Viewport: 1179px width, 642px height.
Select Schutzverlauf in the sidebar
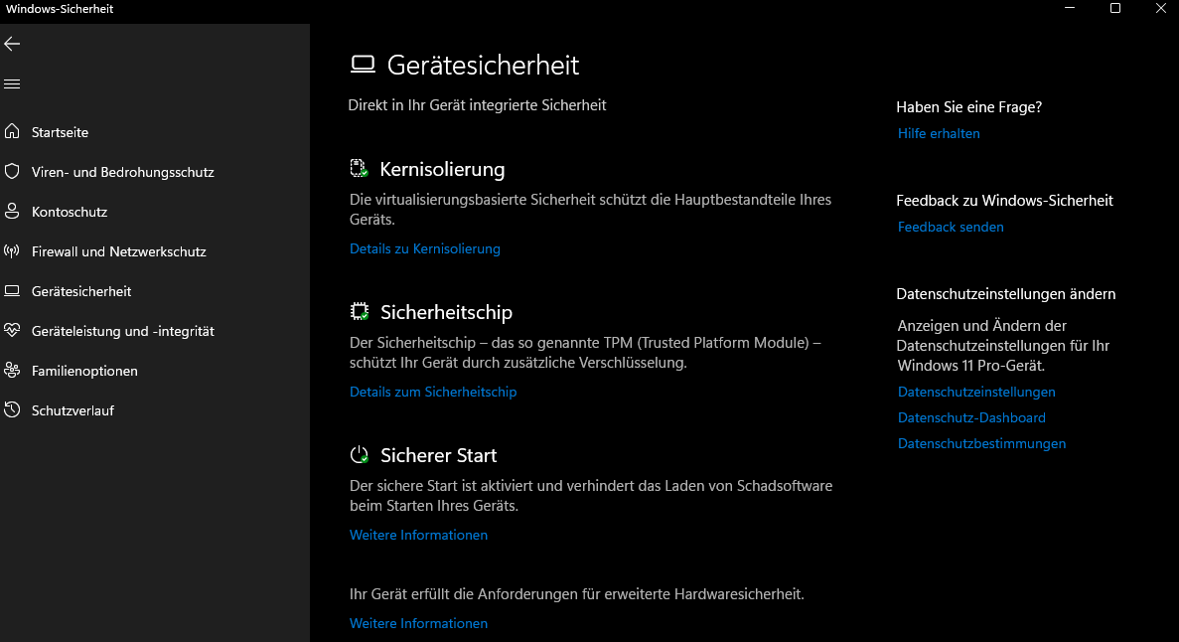73,410
